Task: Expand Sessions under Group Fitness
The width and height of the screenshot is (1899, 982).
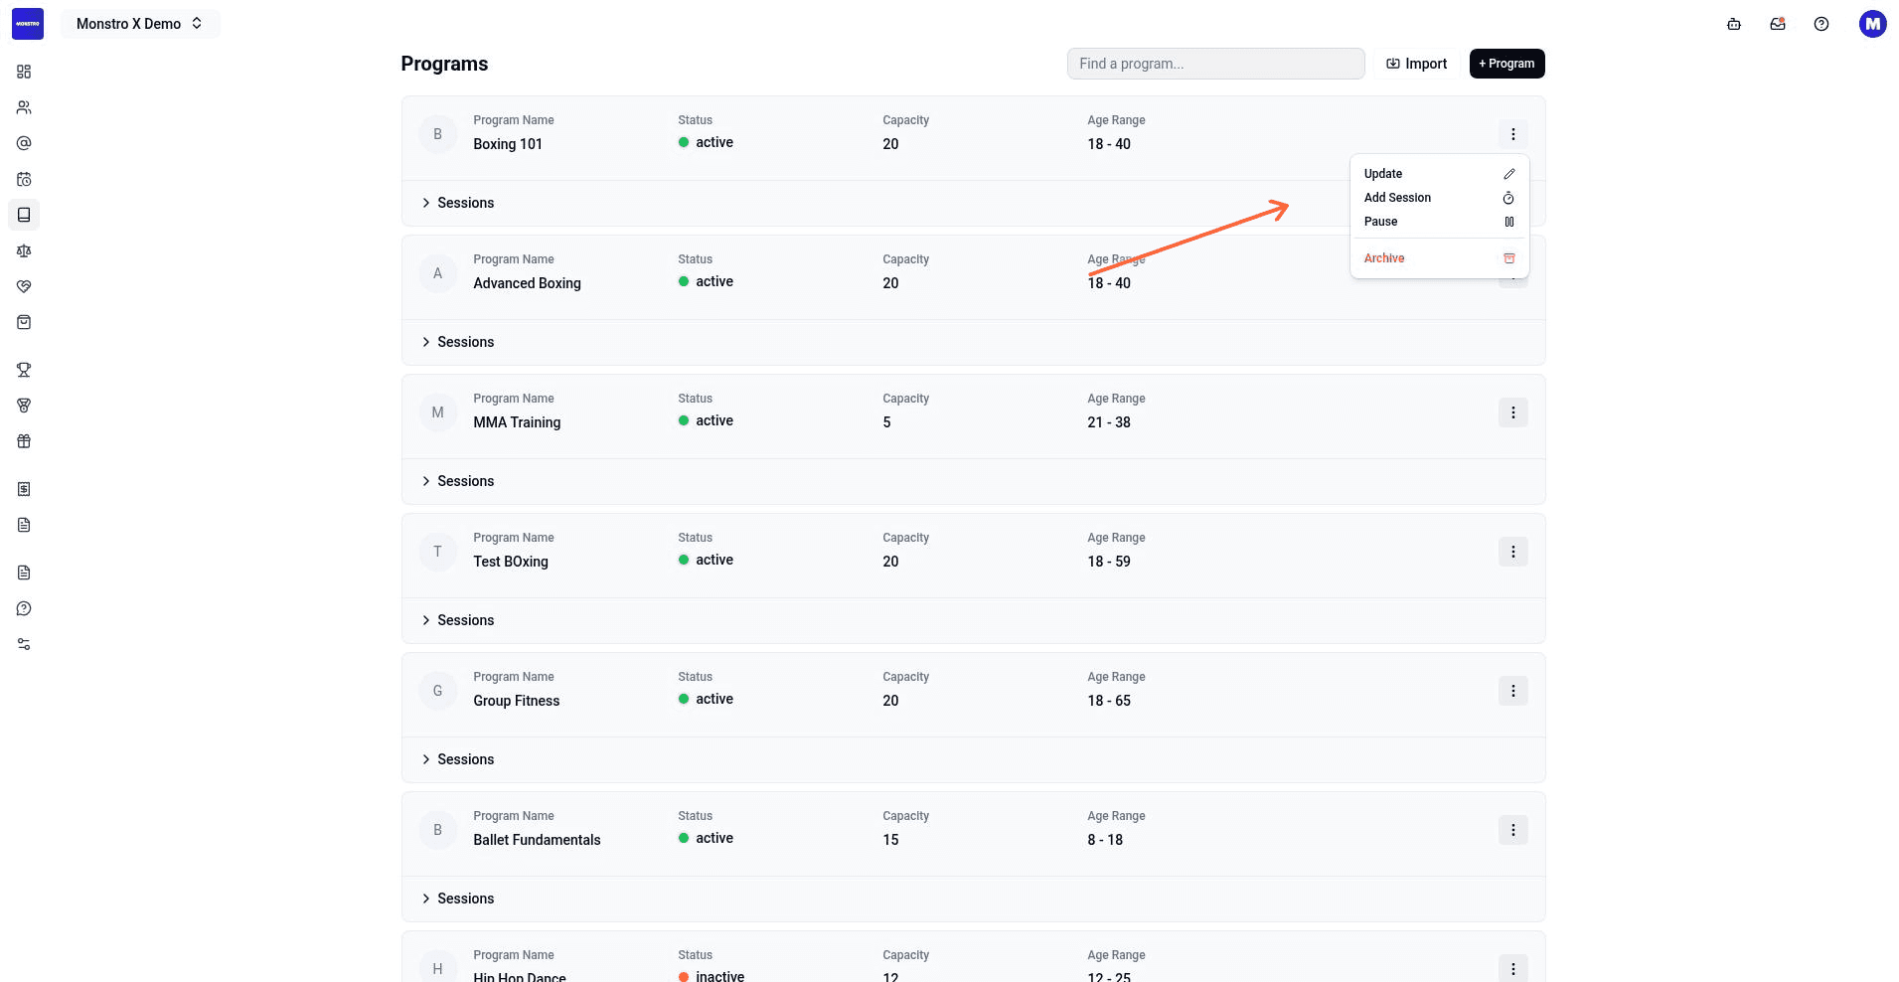Action: tap(458, 759)
